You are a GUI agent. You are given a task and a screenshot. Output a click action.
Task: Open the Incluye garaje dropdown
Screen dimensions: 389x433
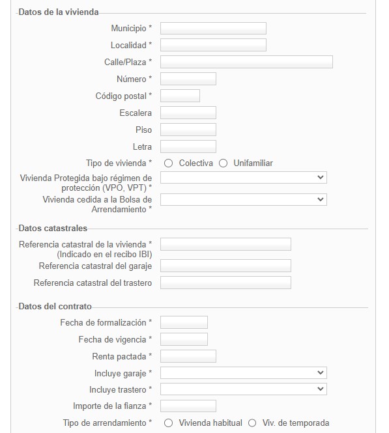click(x=244, y=372)
